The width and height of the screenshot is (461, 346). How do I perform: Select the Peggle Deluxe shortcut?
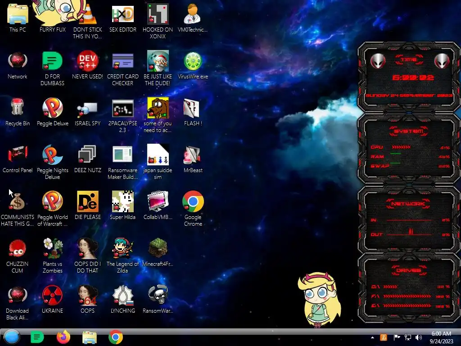pos(52,112)
